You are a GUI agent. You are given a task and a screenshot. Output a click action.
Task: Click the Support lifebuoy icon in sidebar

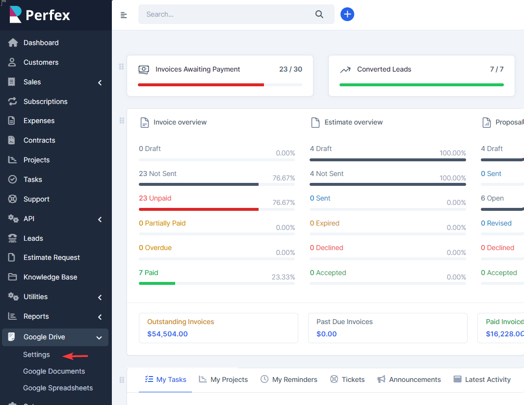coord(13,199)
